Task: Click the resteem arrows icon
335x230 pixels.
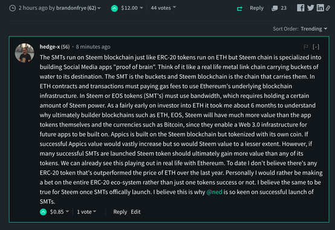Action: click(x=239, y=8)
